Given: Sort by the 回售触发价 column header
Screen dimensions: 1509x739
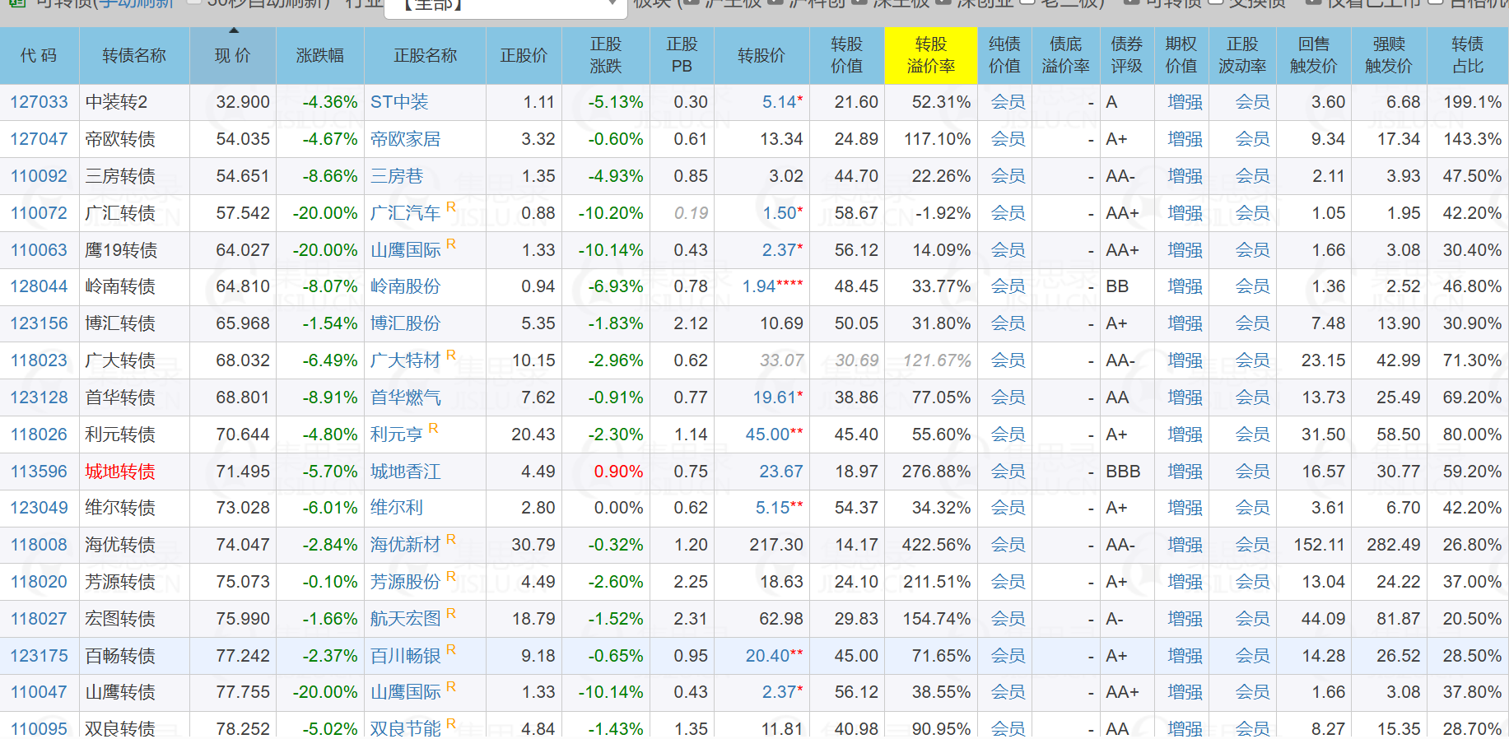Looking at the screenshot, I should coord(1313,55).
